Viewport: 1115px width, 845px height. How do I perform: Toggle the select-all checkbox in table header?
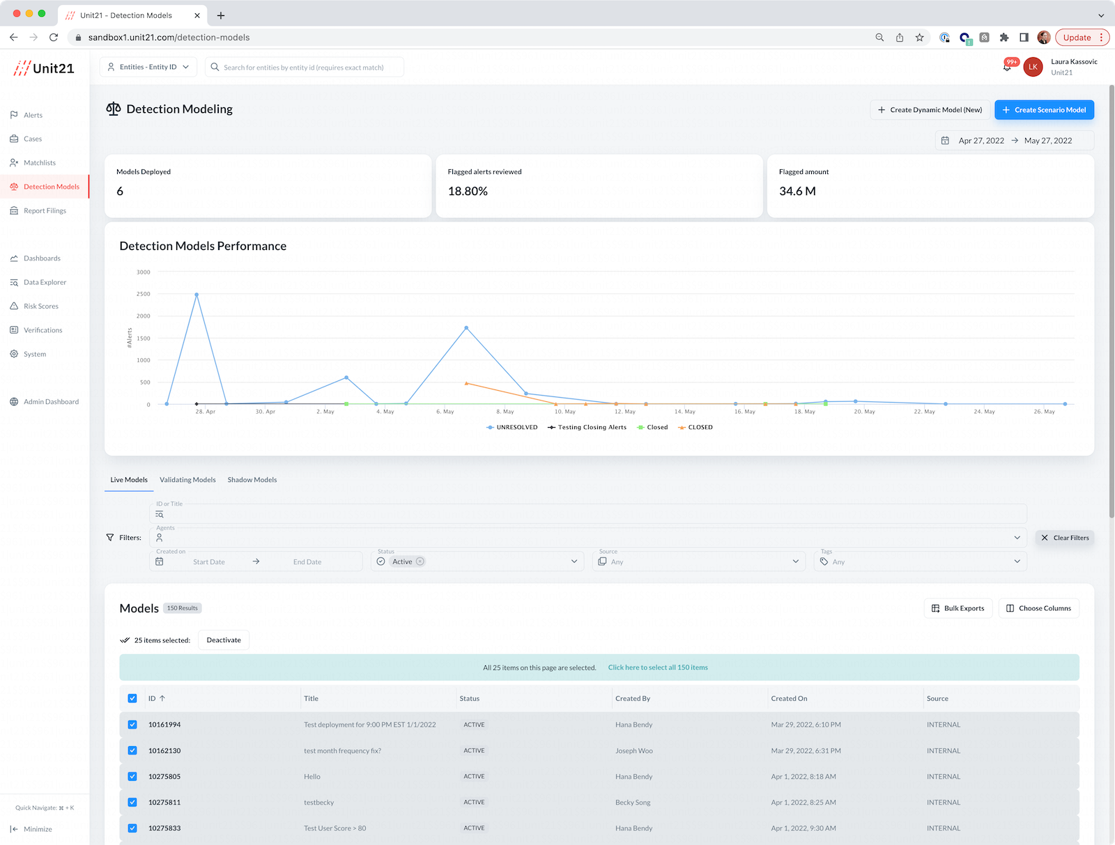[x=132, y=699]
